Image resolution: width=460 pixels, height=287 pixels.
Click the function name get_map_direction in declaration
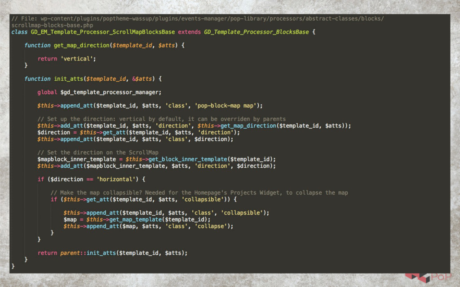(x=81, y=45)
